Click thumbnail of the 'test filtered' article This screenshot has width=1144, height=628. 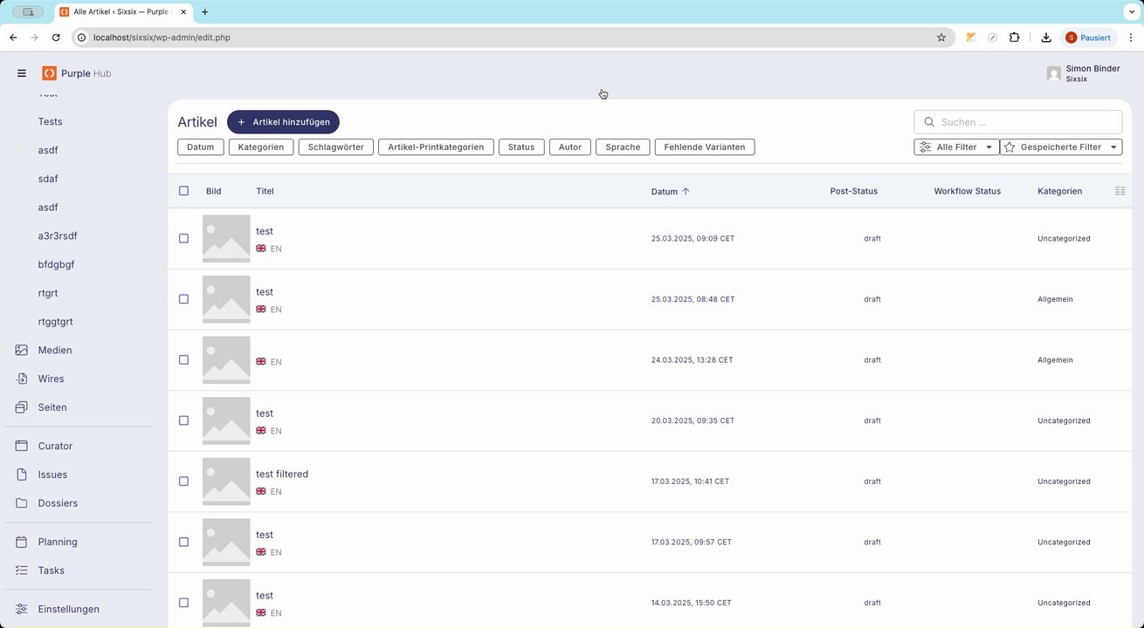tap(226, 481)
